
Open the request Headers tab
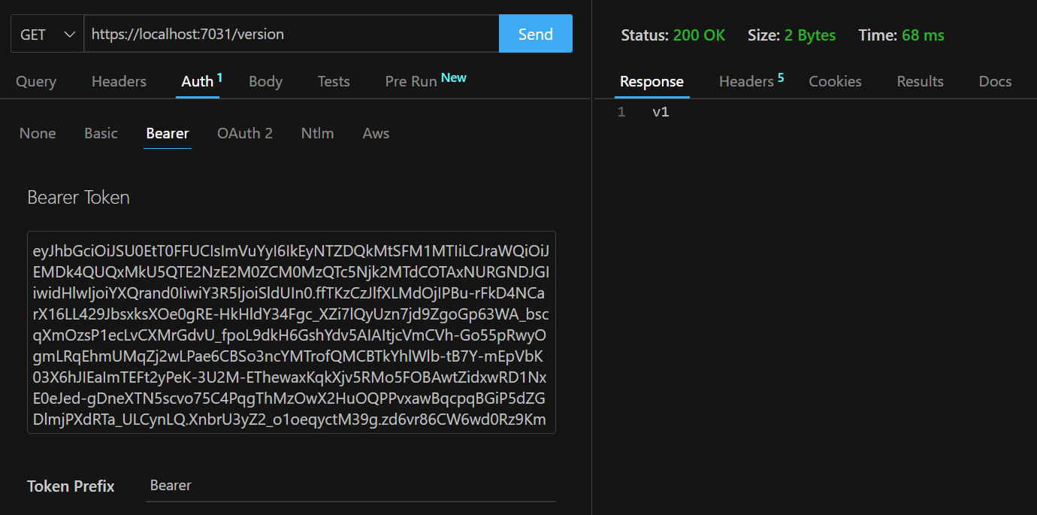click(x=119, y=81)
